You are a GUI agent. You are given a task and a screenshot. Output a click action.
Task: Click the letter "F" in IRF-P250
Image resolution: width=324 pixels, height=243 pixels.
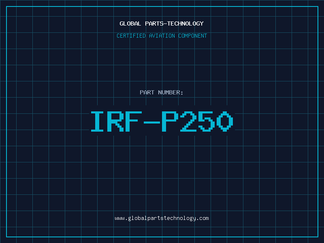click(134, 122)
